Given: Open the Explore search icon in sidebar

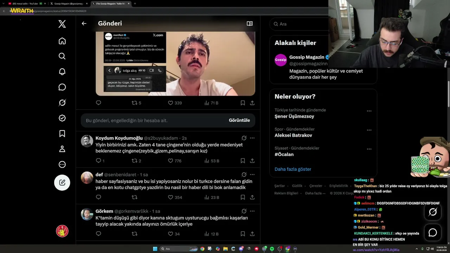Looking at the screenshot, I should 62,56.
